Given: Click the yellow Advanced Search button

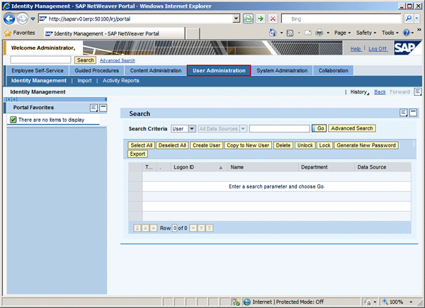Looking at the screenshot, I should [352, 128].
